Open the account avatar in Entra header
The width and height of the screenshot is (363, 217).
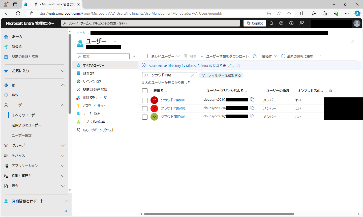tap(357, 23)
